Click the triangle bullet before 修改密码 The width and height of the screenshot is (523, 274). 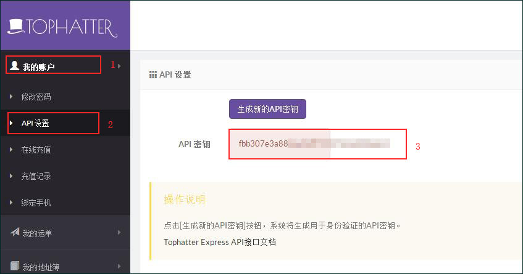(x=11, y=97)
